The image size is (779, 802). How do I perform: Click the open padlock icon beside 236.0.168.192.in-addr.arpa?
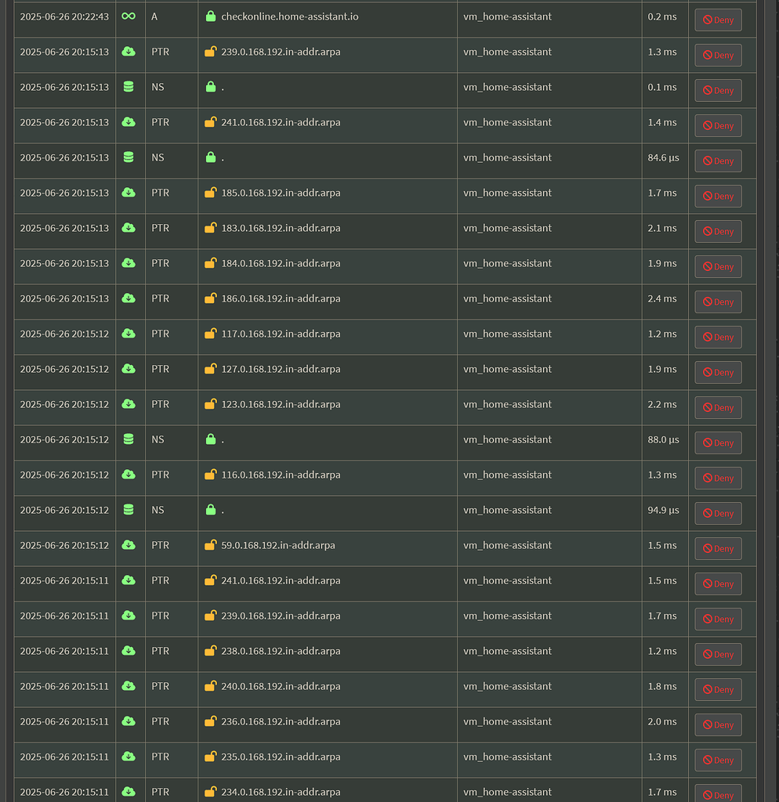[210, 721]
